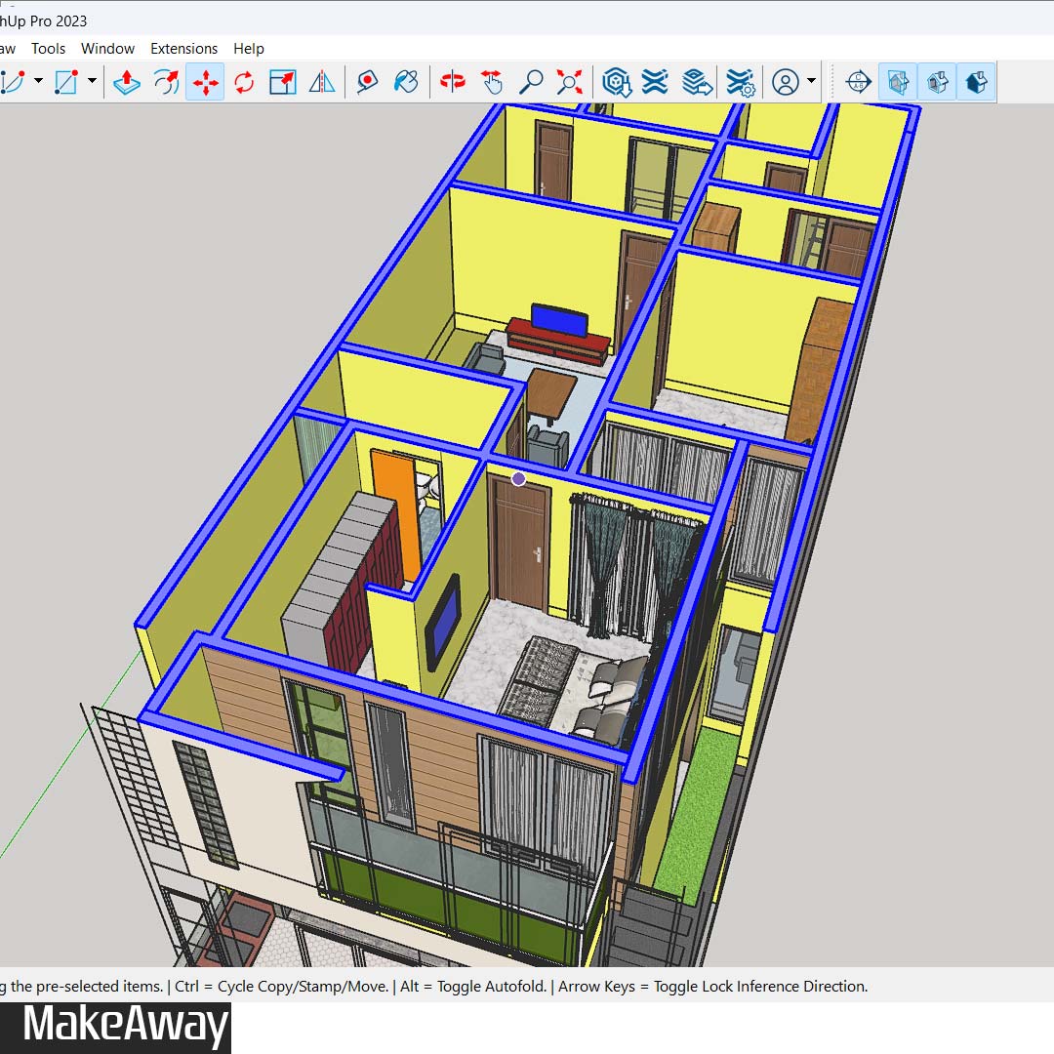The image size is (1054, 1054).
Task: Open the 3D Warehouse
Action: pos(616,82)
